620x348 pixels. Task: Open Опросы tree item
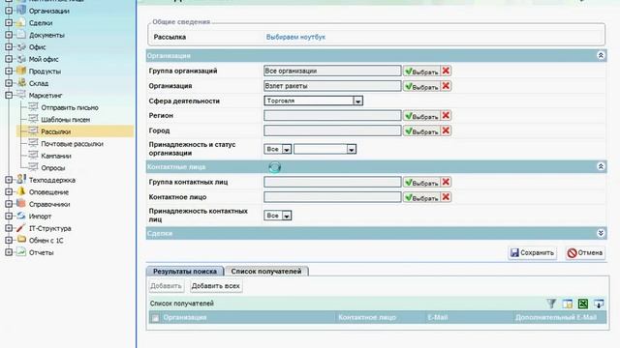click(53, 168)
